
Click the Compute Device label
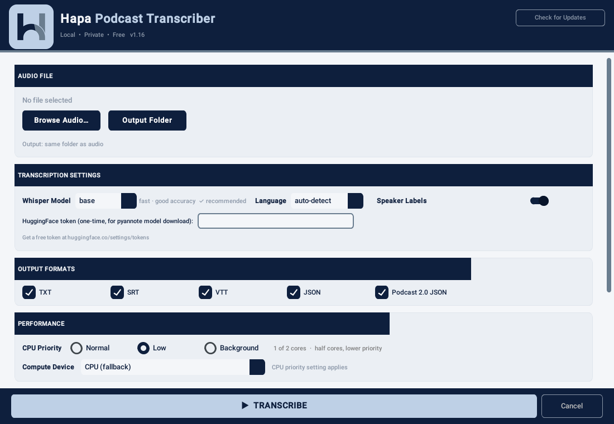(x=48, y=367)
